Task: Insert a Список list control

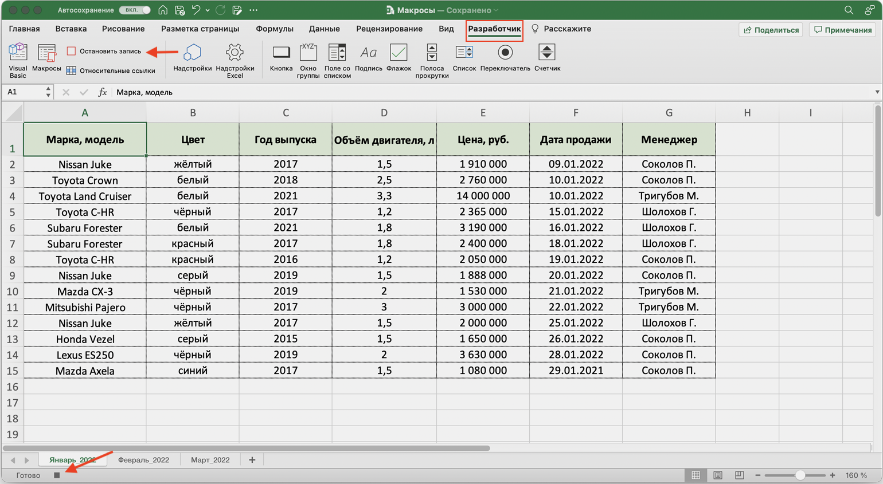Action: (464, 58)
